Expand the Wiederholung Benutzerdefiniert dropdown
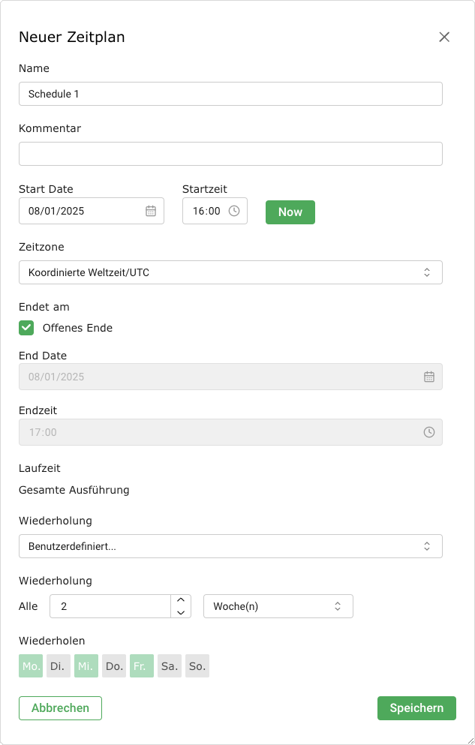 (x=230, y=546)
